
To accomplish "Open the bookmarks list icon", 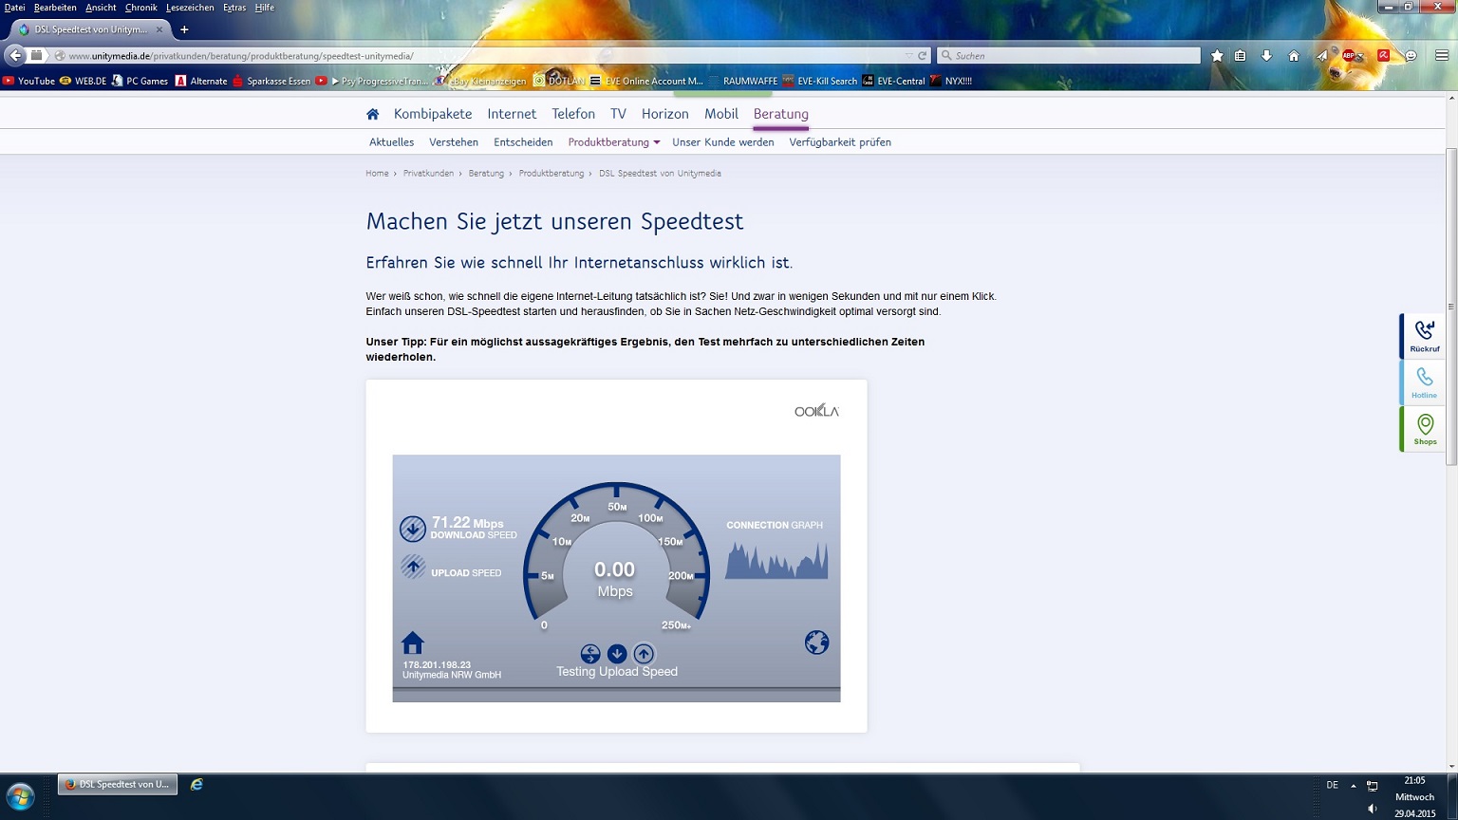I will [x=1241, y=56].
